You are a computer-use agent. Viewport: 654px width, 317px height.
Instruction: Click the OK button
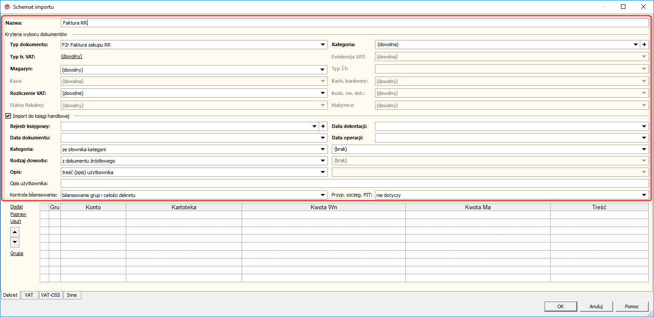pyautogui.click(x=560, y=306)
